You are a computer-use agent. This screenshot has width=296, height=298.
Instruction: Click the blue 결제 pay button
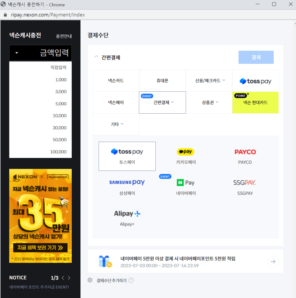click(x=256, y=57)
